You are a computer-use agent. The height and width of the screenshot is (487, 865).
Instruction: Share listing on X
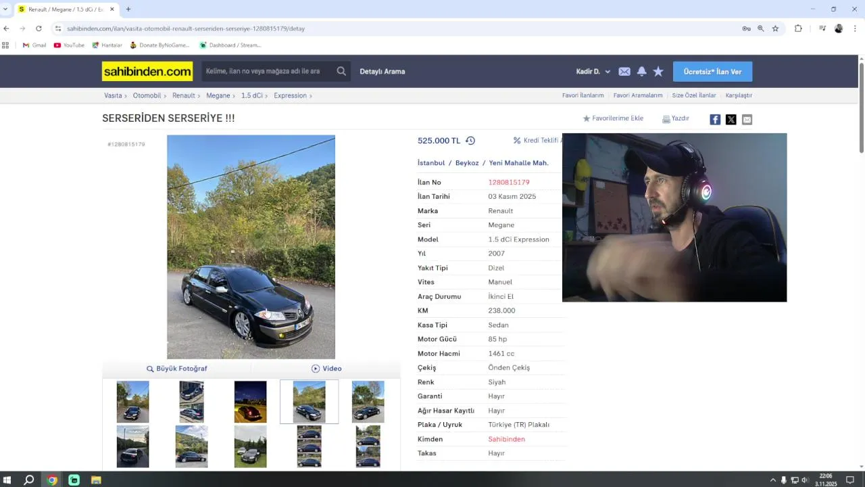pyautogui.click(x=731, y=120)
